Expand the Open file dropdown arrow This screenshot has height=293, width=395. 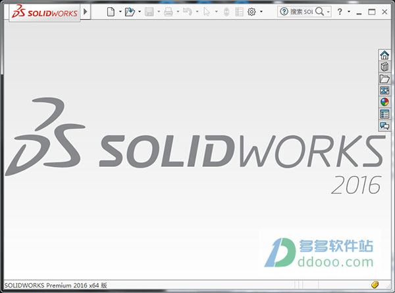pyautogui.click(x=140, y=12)
